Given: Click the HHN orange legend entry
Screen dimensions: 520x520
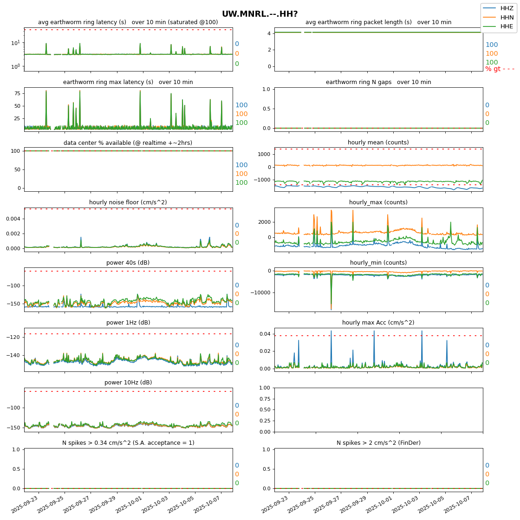Looking at the screenshot, I should [x=490, y=17].
